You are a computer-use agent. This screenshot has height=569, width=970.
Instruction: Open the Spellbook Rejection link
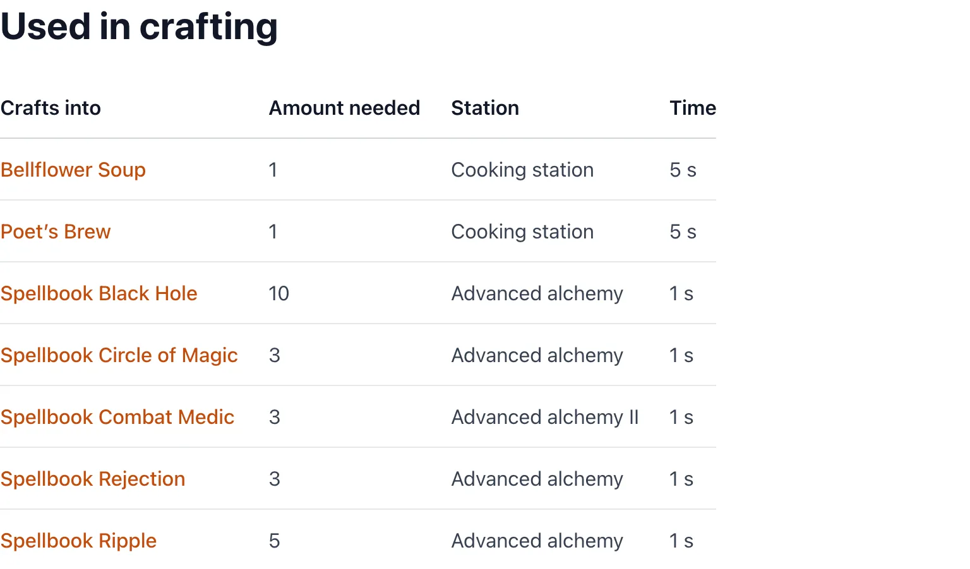click(x=93, y=479)
